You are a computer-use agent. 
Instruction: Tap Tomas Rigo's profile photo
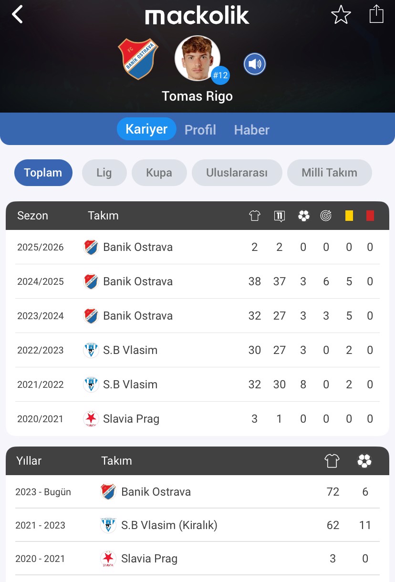[x=197, y=58]
